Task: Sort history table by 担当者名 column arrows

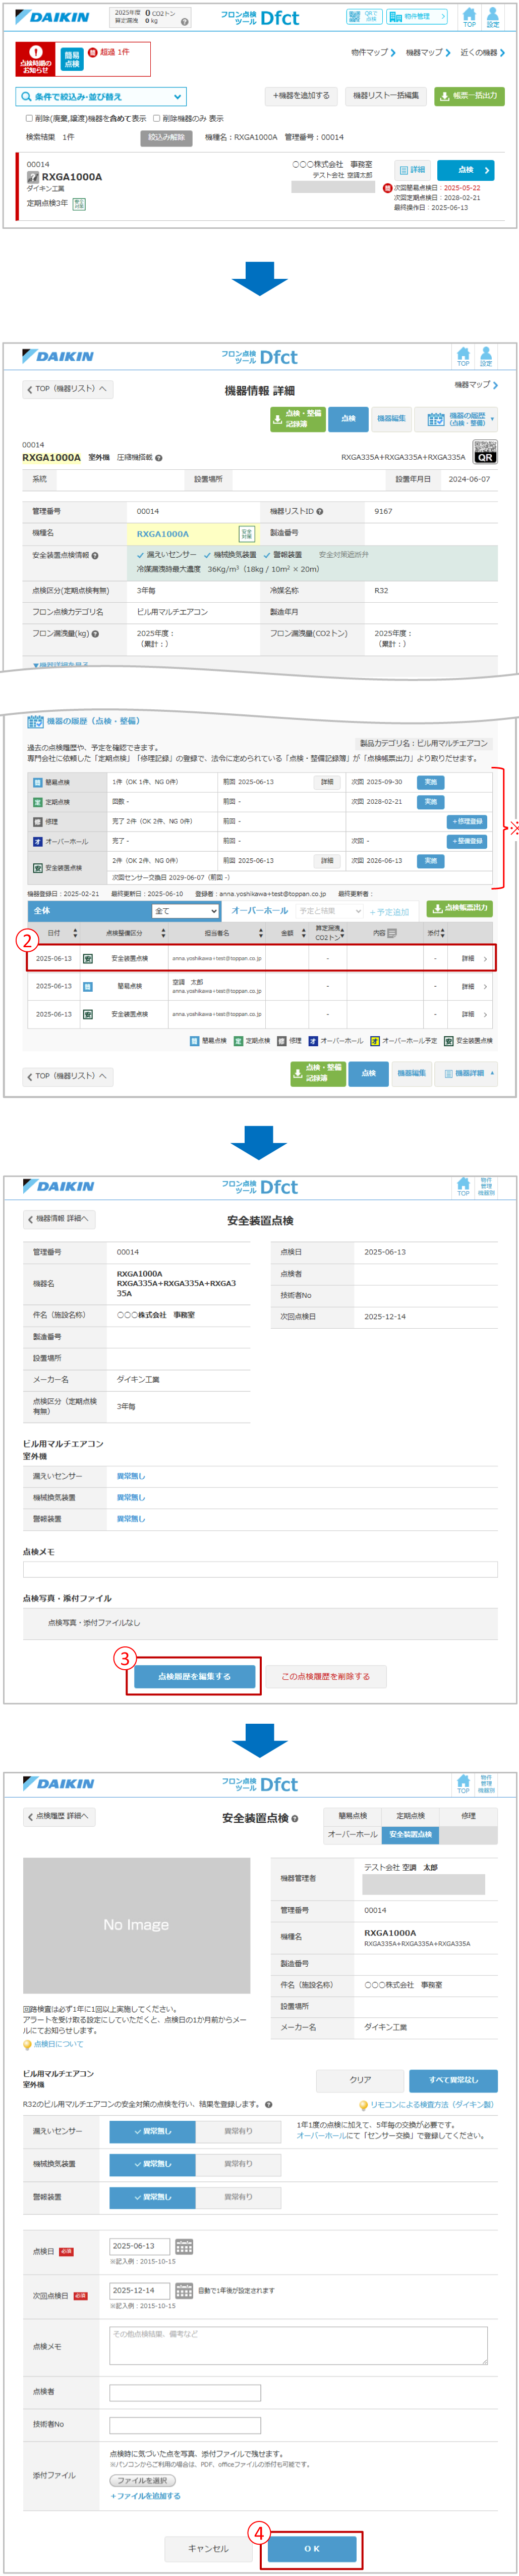Action: click(x=260, y=933)
